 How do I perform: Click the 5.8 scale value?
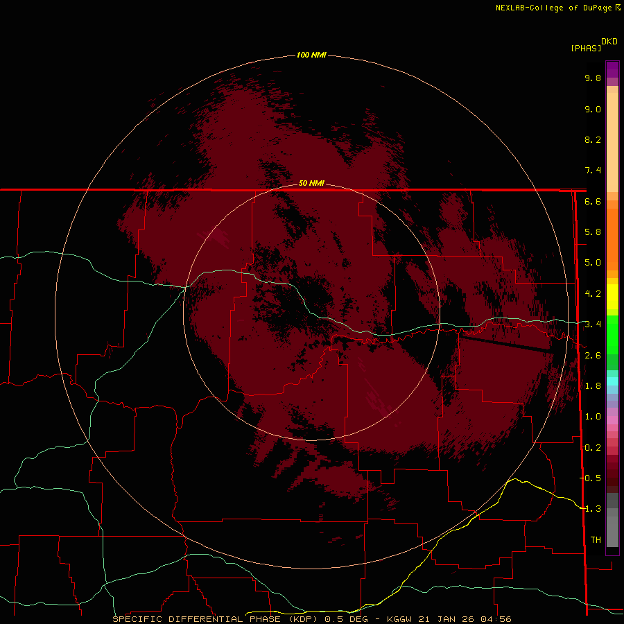593,232
